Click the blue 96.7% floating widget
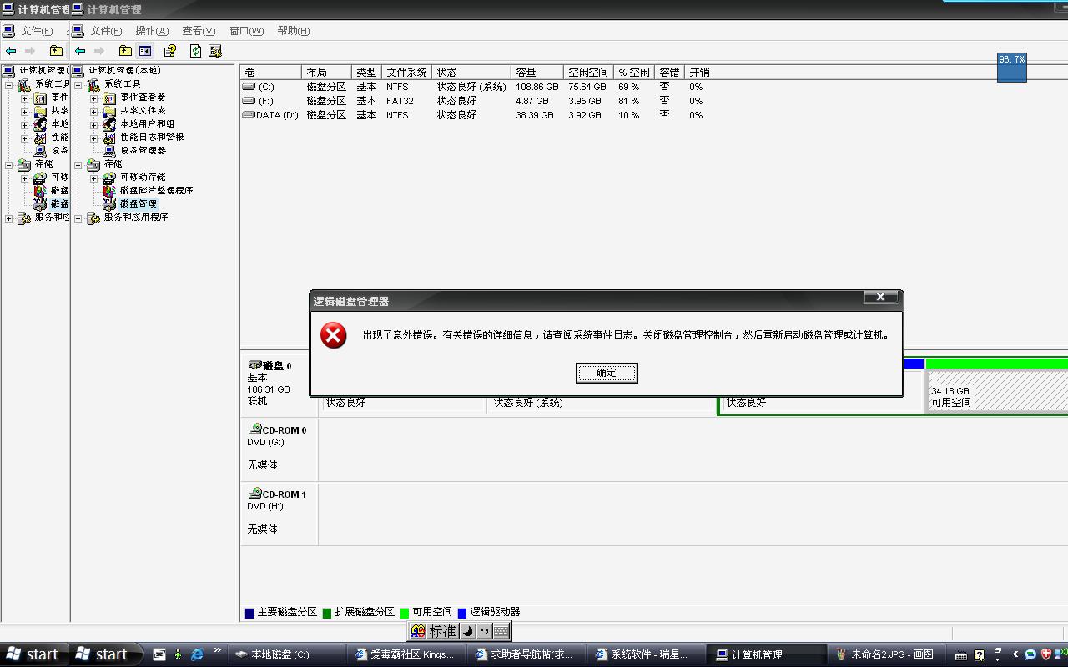This screenshot has width=1068, height=667. 1011,67
